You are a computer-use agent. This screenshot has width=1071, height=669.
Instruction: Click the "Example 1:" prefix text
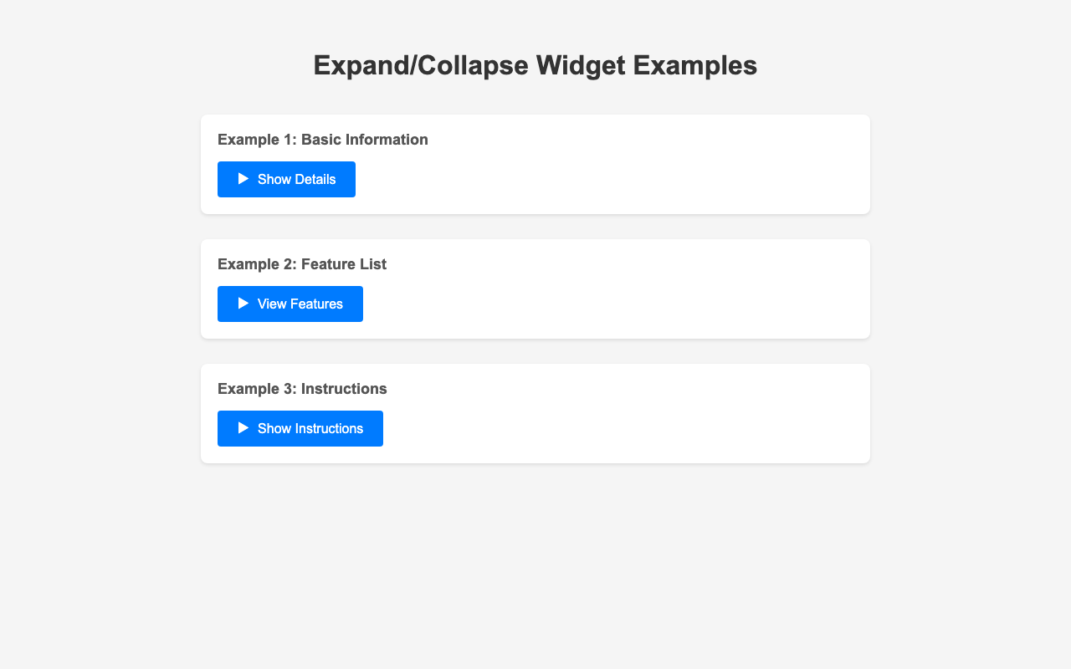click(x=257, y=140)
